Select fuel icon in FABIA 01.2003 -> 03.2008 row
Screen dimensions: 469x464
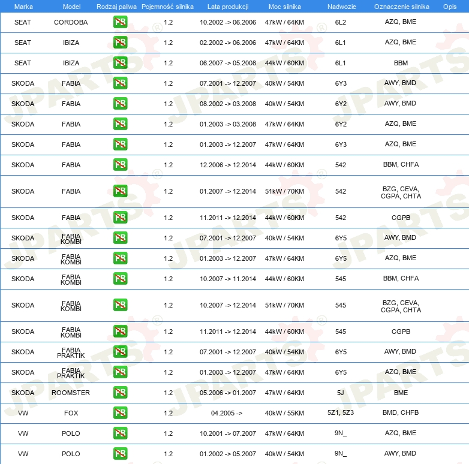click(120, 123)
